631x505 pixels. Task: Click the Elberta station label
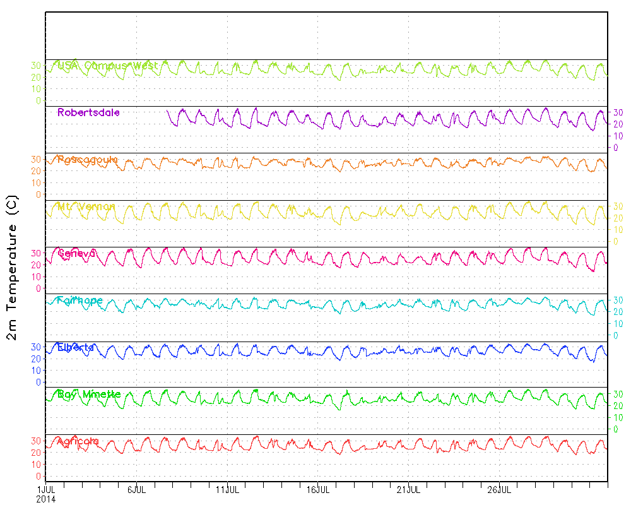76,347
